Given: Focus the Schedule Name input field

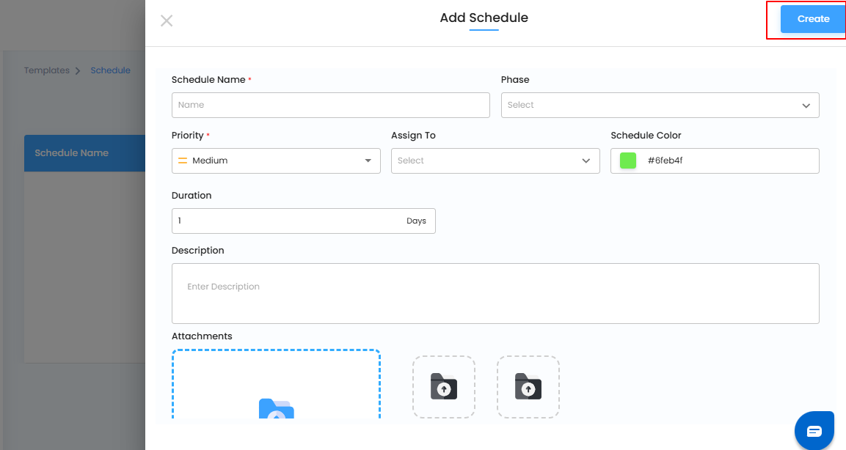Looking at the screenshot, I should point(330,105).
